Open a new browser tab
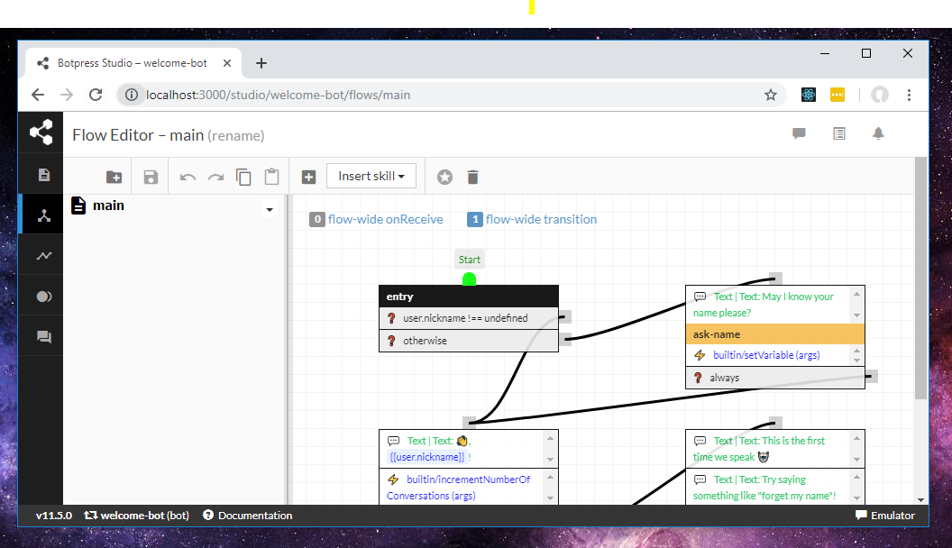 261,63
